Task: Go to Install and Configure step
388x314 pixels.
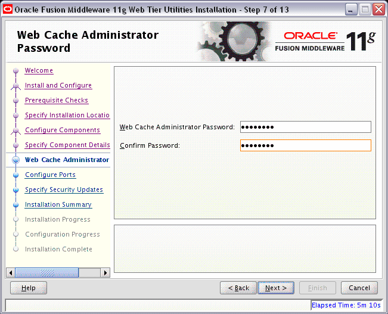Action: [x=58, y=85]
